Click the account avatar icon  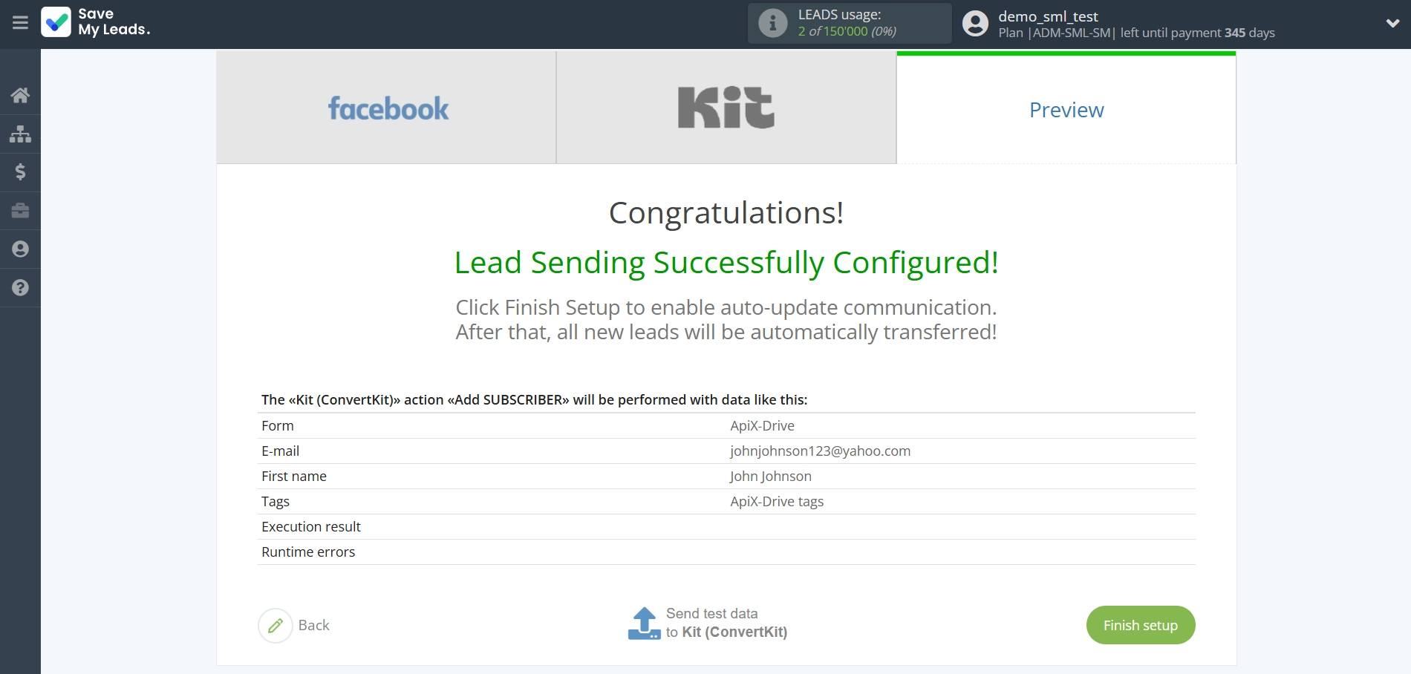tap(975, 24)
